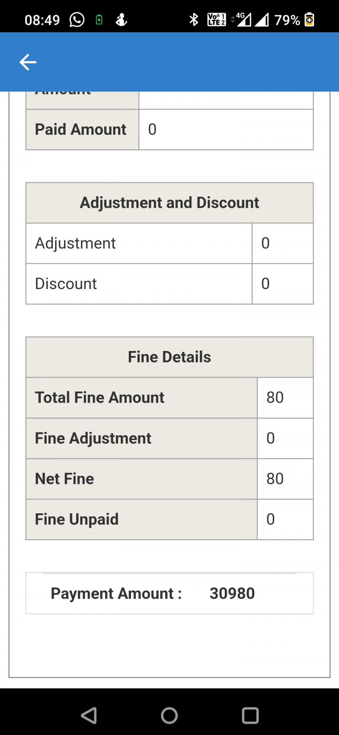This screenshot has height=735, width=339.
Task: Tap the Fine Details section header
Action: tap(169, 357)
